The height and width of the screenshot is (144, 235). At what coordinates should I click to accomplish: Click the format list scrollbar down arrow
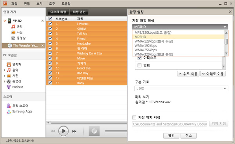pos(226,54)
